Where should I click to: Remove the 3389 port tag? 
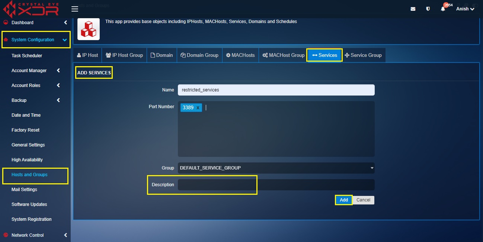[198, 107]
